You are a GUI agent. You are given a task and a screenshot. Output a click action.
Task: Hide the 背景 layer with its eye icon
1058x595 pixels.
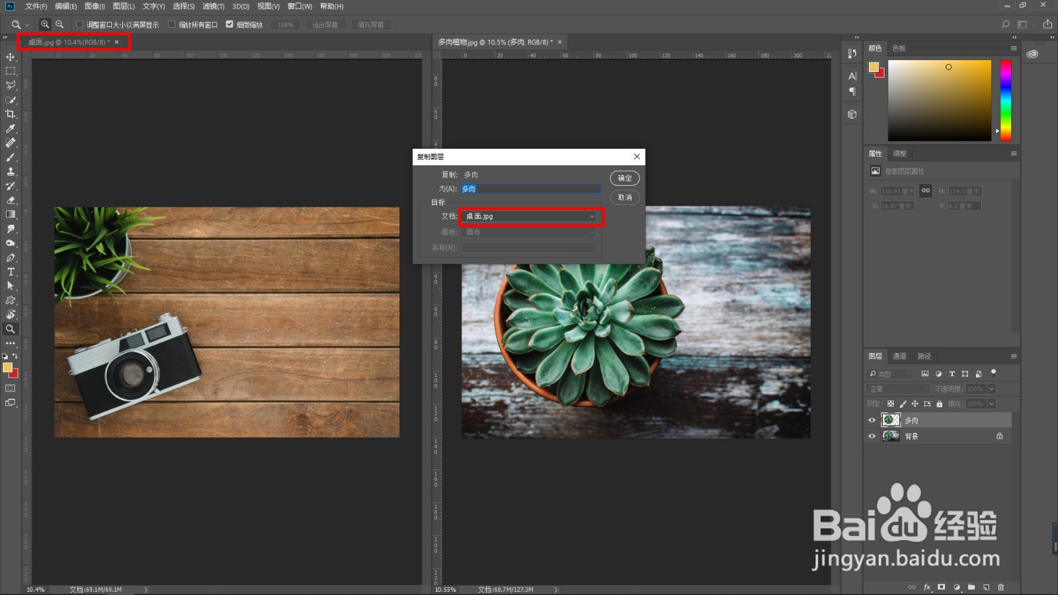pos(872,436)
